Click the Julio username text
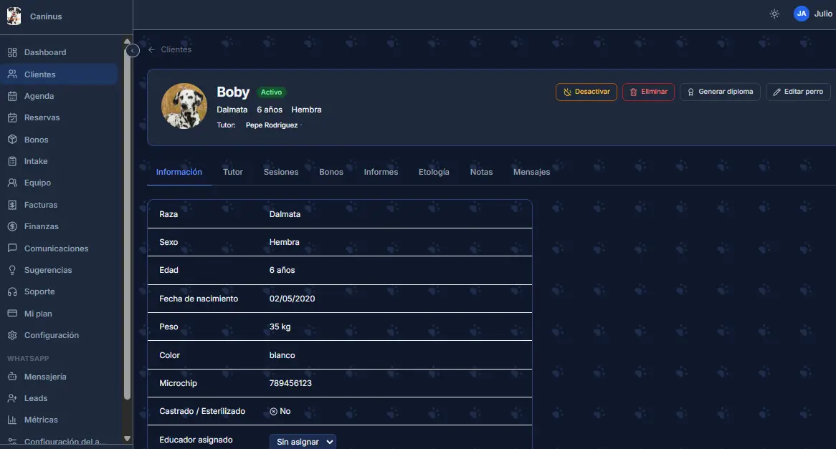The height and width of the screenshot is (449, 836). (823, 14)
